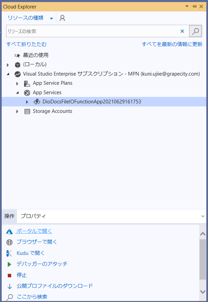Click ブラウザーで開く action

(x=37, y=242)
